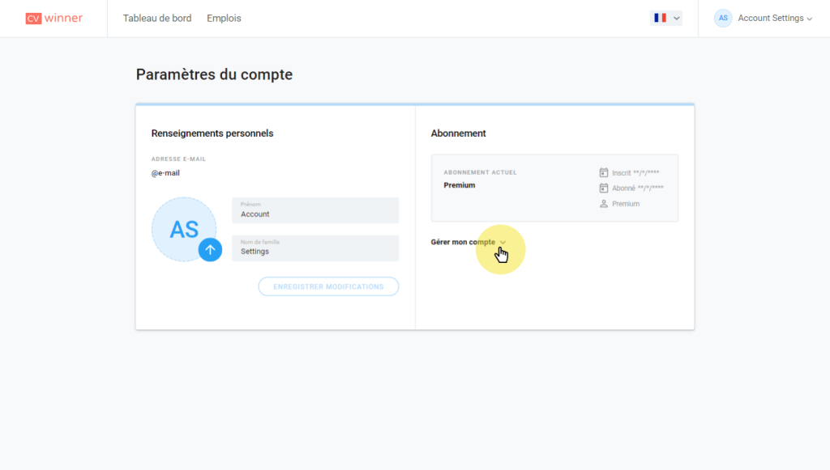This screenshot has width=830, height=470.
Task: Click Paramètres du compte title
Action: [214, 74]
